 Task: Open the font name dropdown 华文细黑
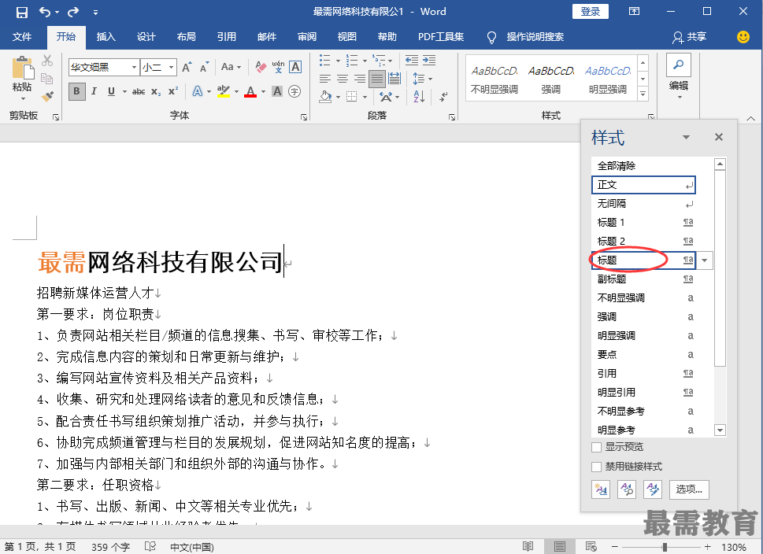134,67
